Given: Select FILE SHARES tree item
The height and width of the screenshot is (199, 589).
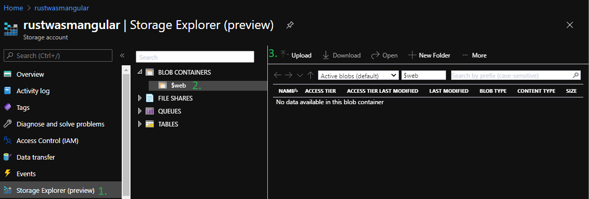Looking at the screenshot, I should (176, 98).
